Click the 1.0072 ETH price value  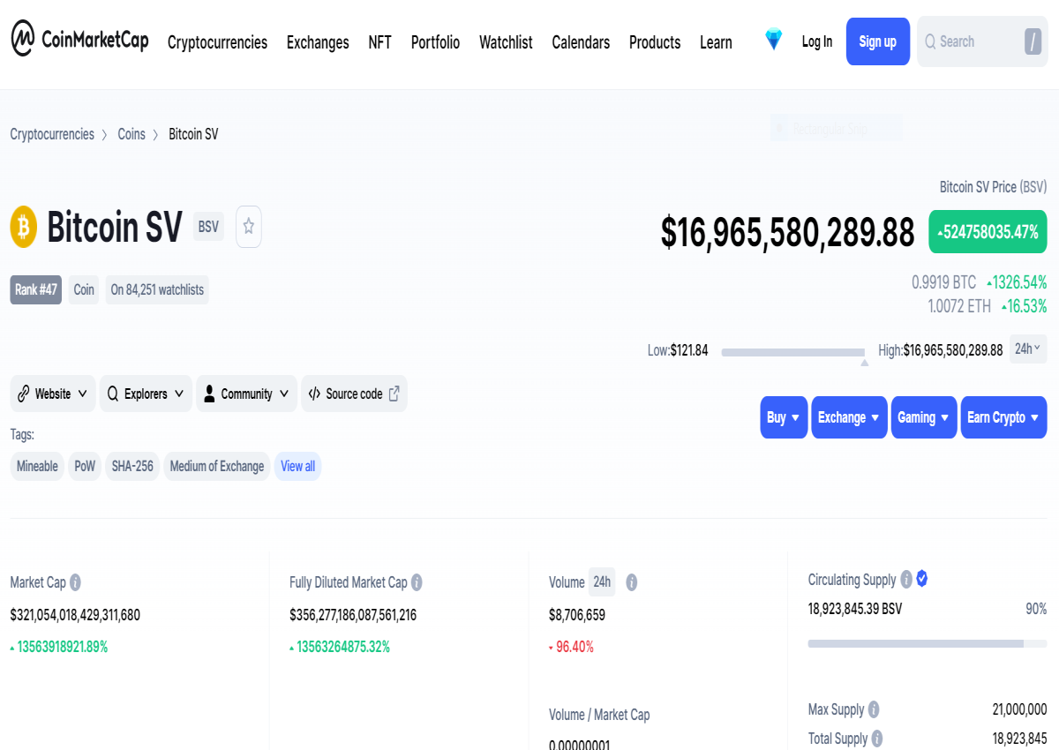[959, 306]
